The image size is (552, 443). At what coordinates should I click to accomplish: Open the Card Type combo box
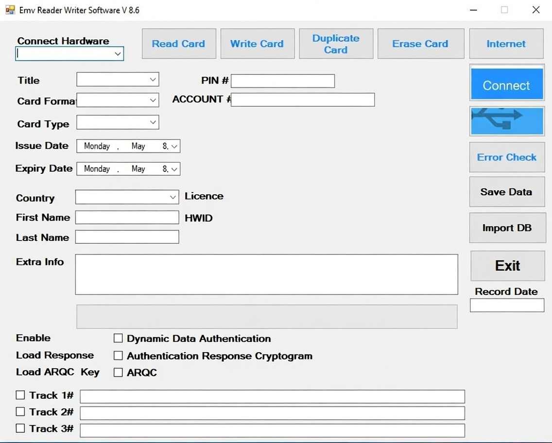click(x=153, y=122)
